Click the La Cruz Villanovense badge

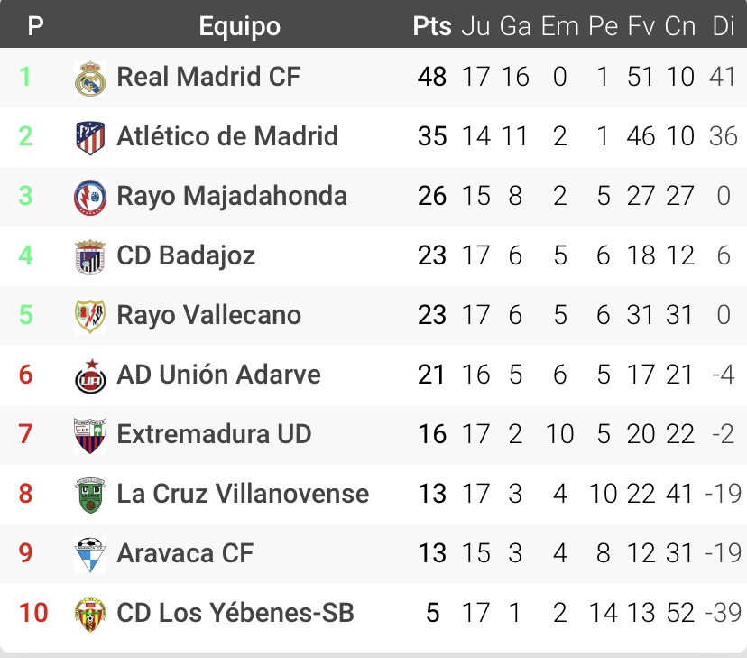(x=90, y=495)
